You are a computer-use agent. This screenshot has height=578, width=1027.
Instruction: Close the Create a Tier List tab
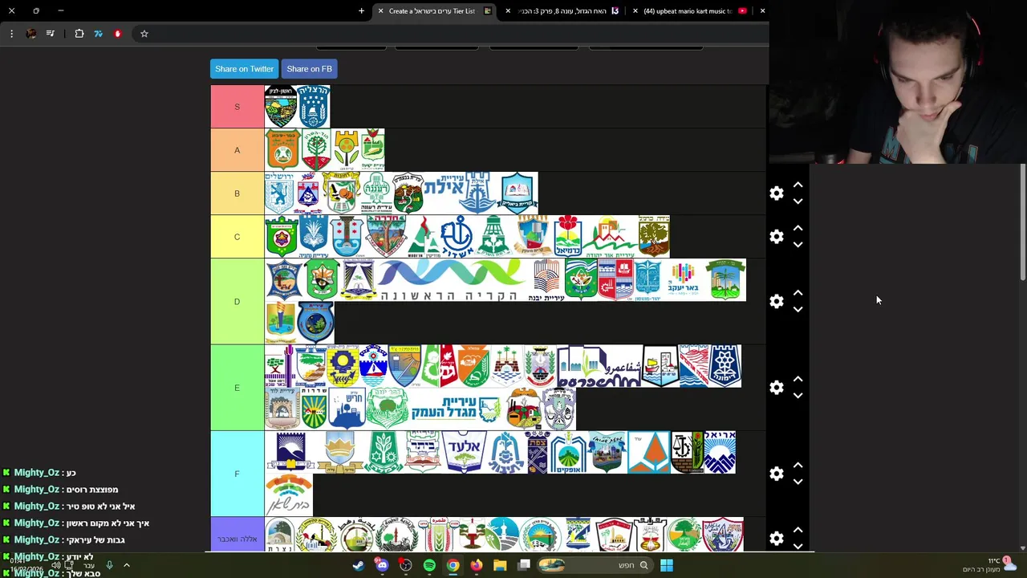tap(380, 11)
